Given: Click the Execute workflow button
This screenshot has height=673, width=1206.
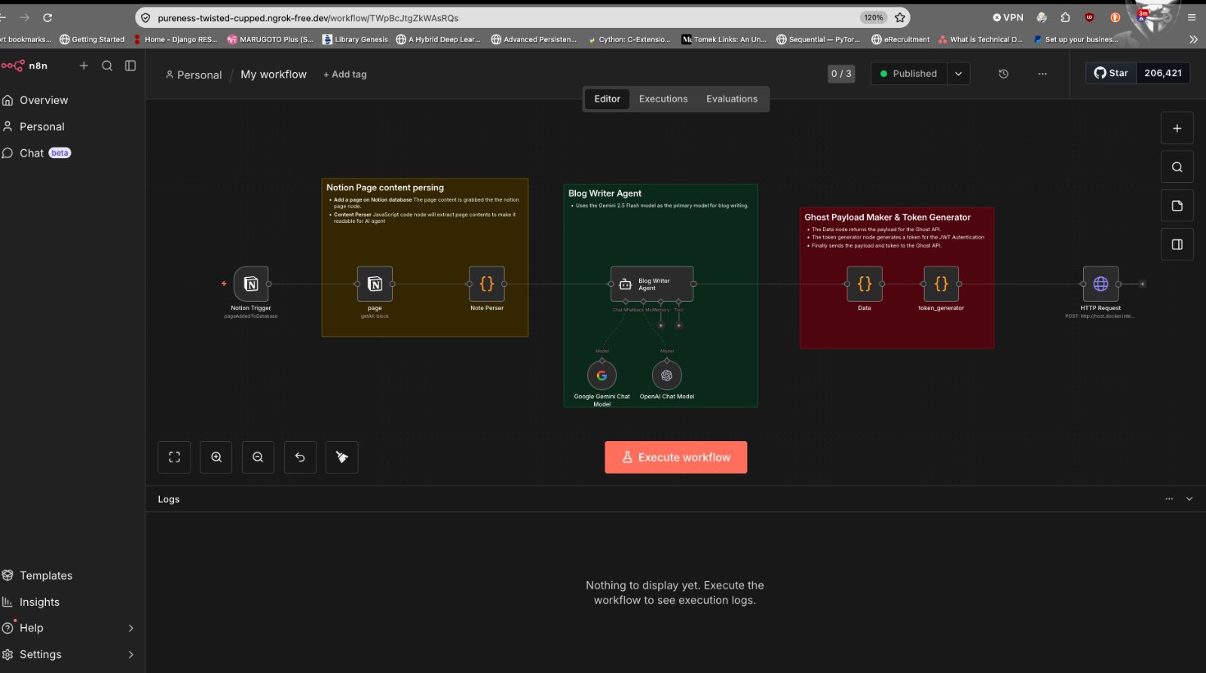Looking at the screenshot, I should [x=676, y=457].
